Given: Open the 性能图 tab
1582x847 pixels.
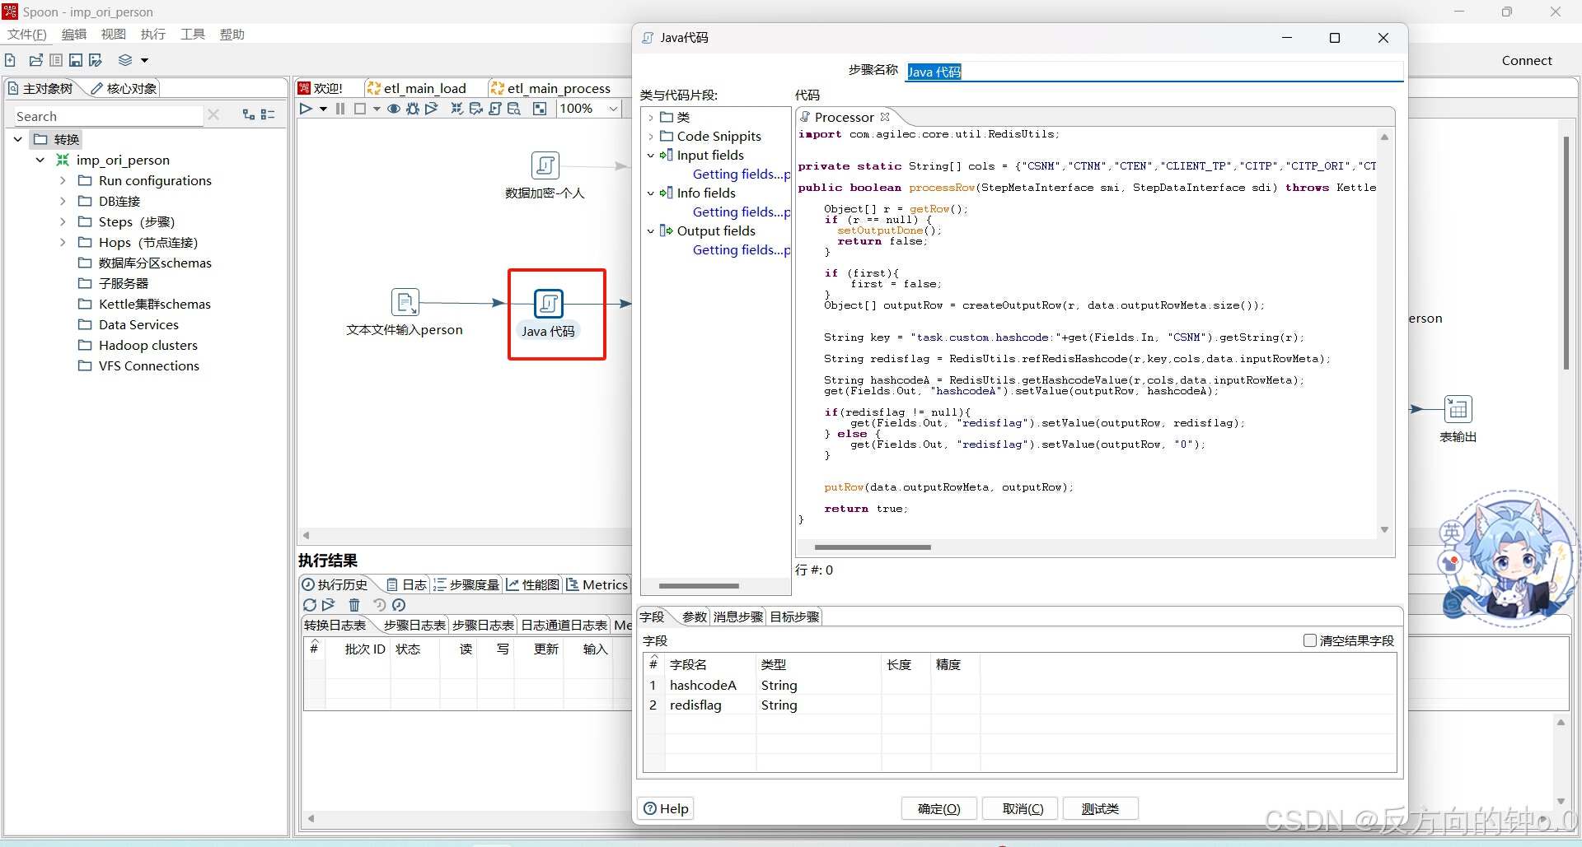Looking at the screenshot, I should pyautogui.click(x=532, y=584).
